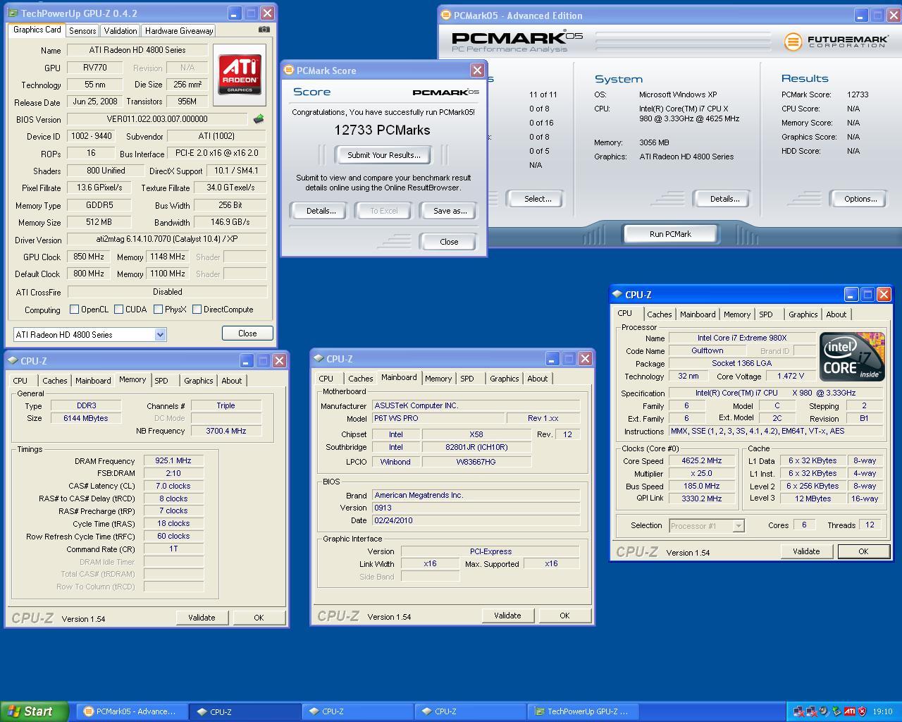Image resolution: width=902 pixels, height=722 pixels.
Task: Click Run PCMark button
Action: coord(670,234)
